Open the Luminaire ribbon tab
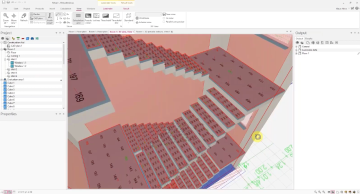 tap(107, 8)
